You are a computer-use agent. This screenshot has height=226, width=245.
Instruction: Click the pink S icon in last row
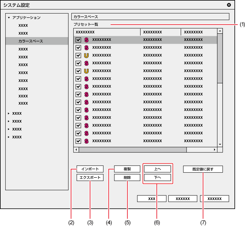86,141
